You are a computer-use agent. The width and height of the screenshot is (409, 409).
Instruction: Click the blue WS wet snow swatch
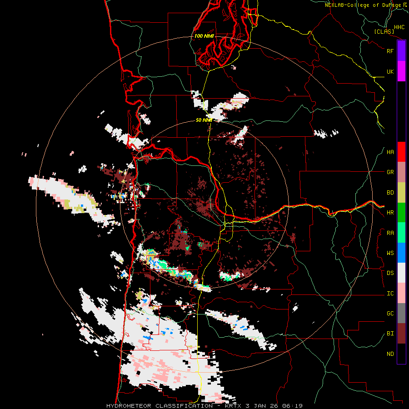(x=401, y=253)
